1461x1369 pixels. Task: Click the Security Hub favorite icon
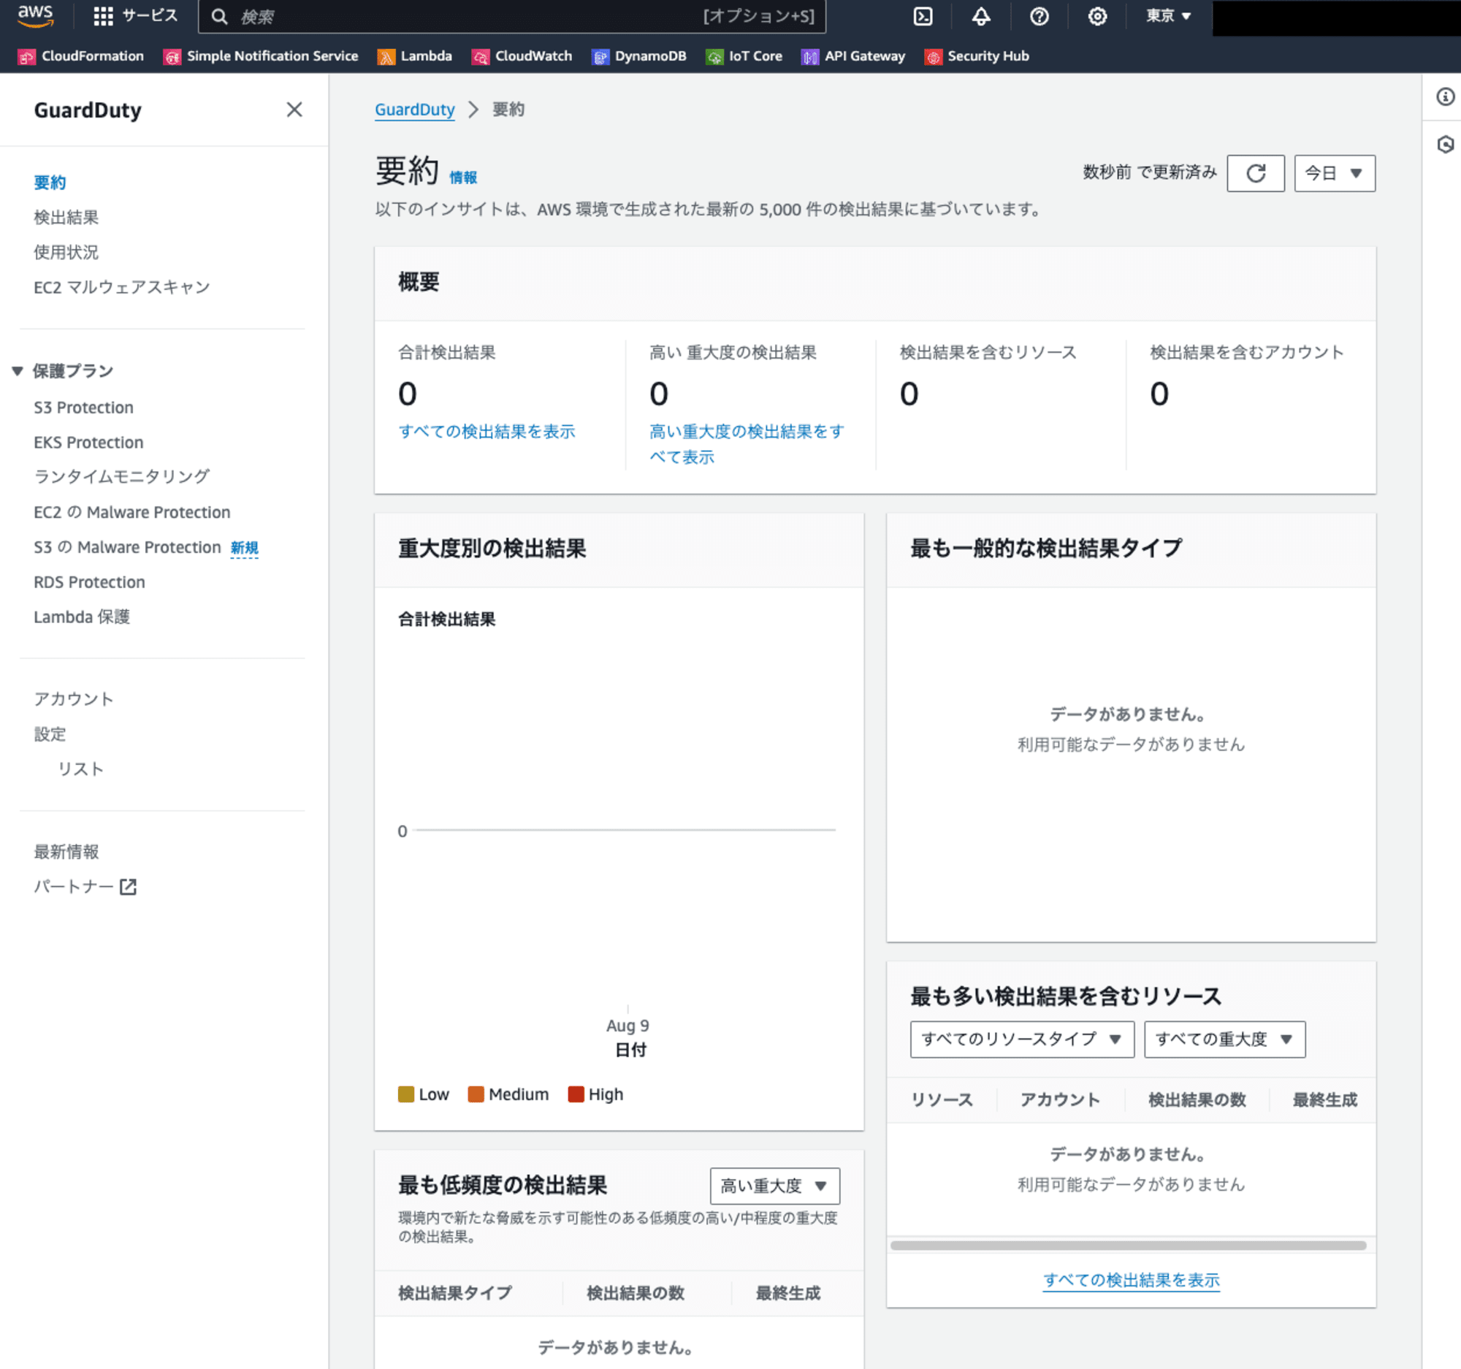[x=933, y=56]
